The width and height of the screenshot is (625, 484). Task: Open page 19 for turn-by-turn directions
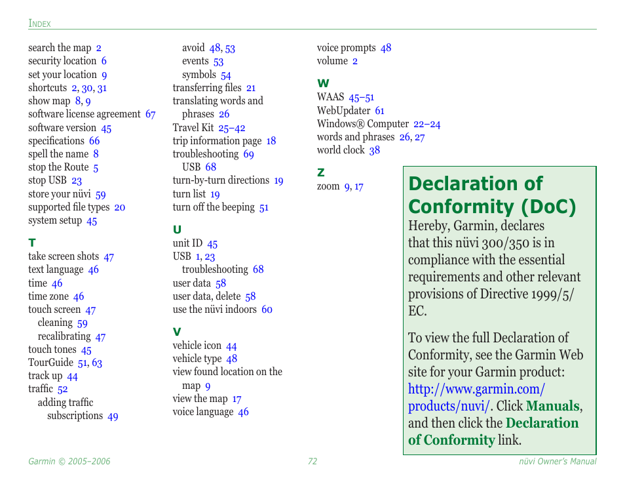tap(278, 181)
